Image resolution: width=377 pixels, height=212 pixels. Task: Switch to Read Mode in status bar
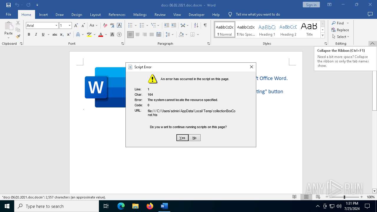(x=294, y=197)
